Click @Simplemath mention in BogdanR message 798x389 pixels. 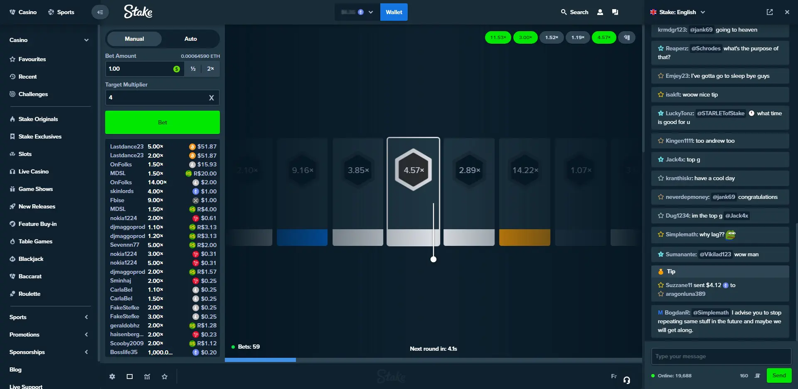[x=711, y=313]
